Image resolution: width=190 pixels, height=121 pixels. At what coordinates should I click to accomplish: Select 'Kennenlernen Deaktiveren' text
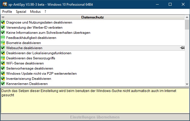(x=27, y=84)
